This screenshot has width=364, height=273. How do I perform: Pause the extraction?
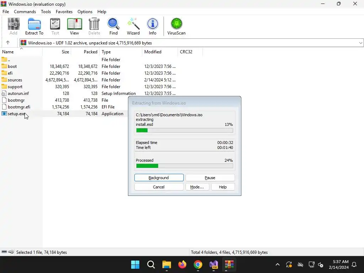click(210, 178)
